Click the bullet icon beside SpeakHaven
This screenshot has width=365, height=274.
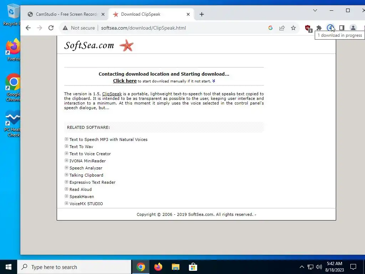coord(66,196)
